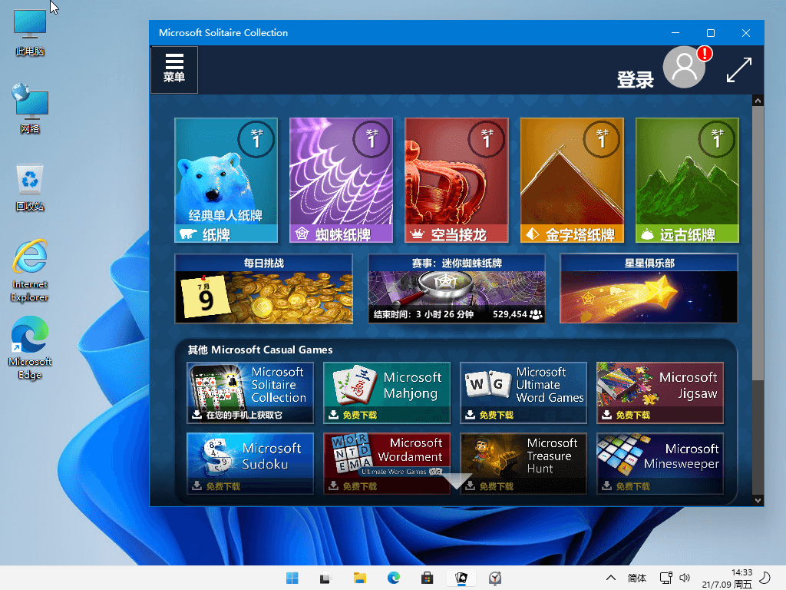Open the 每日挑战 daily challenge banner
This screenshot has width=786, height=590.
[x=264, y=287]
